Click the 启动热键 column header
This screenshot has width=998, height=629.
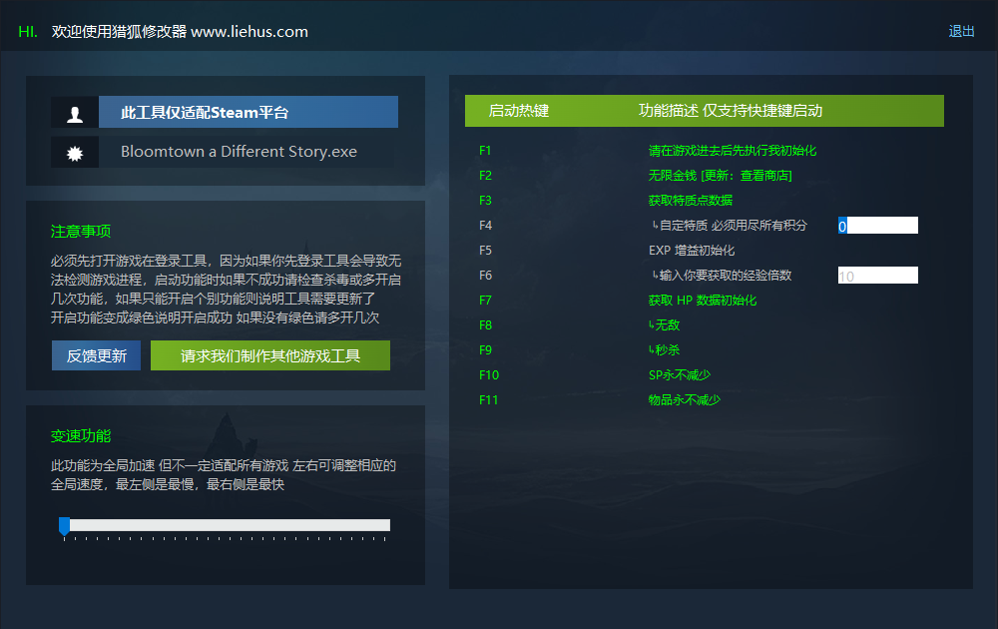coord(519,111)
